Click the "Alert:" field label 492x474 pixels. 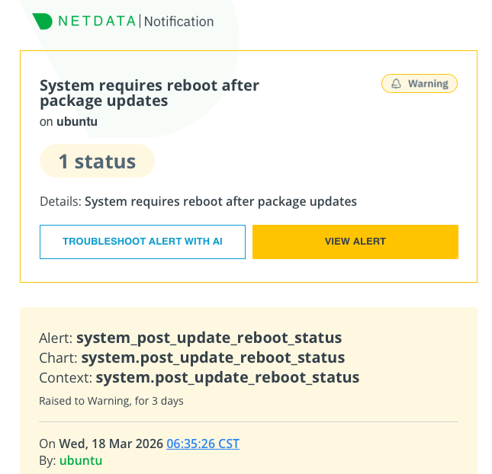[x=56, y=338]
